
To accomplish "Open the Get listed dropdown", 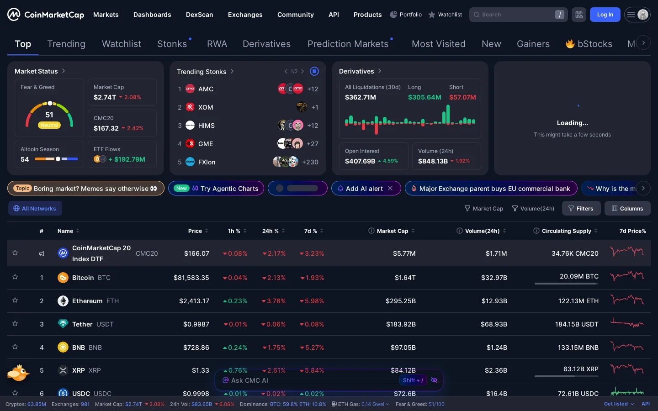I will (x=619, y=404).
